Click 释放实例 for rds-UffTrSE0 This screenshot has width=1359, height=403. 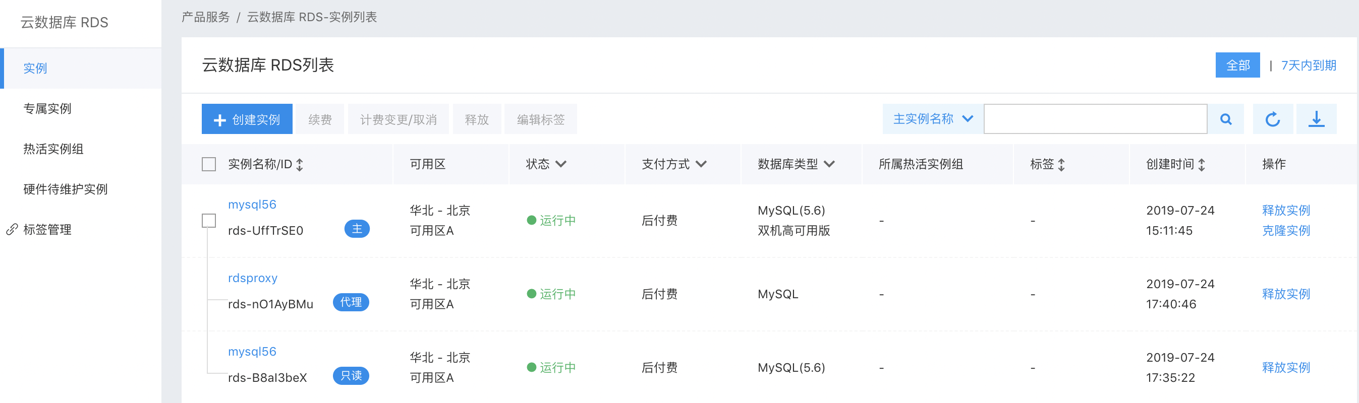tap(1286, 210)
